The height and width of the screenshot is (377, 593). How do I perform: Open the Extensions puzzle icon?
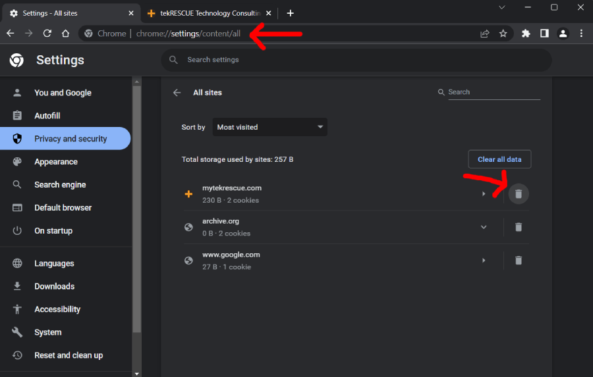[x=526, y=34]
